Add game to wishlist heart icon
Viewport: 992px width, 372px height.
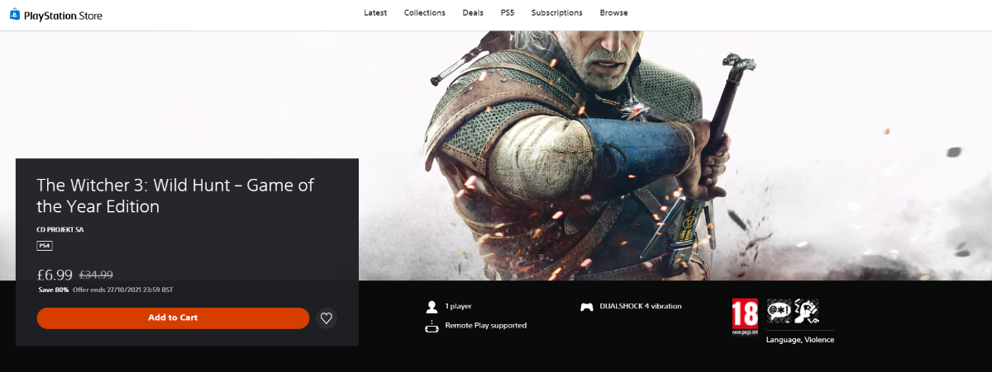[x=327, y=318]
